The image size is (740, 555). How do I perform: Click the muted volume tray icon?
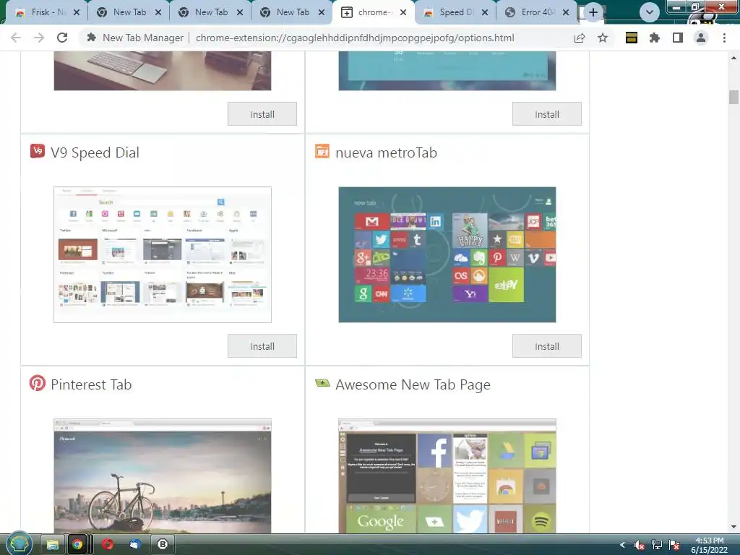click(x=639, y=545)
